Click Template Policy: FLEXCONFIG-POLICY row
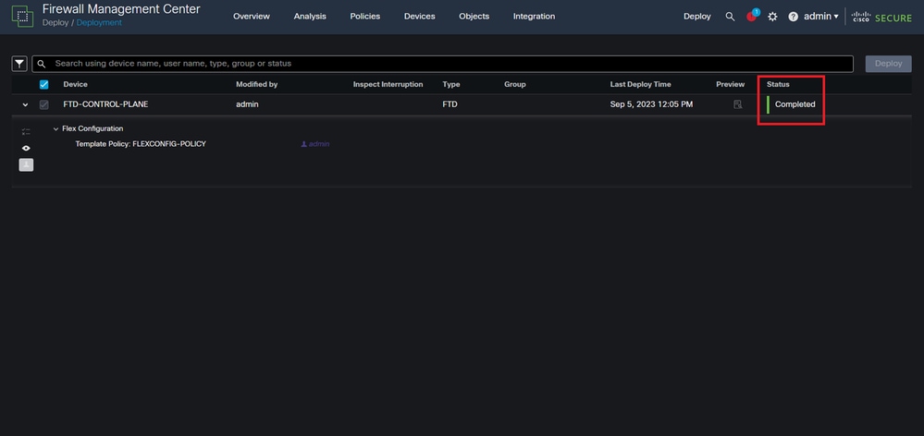Image resolution: width=924 pixels, height=436 pixels. click(141, 144)
